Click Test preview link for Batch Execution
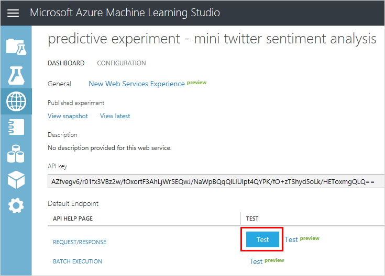This screenshot has width=385, height=276. click(256, 261)
